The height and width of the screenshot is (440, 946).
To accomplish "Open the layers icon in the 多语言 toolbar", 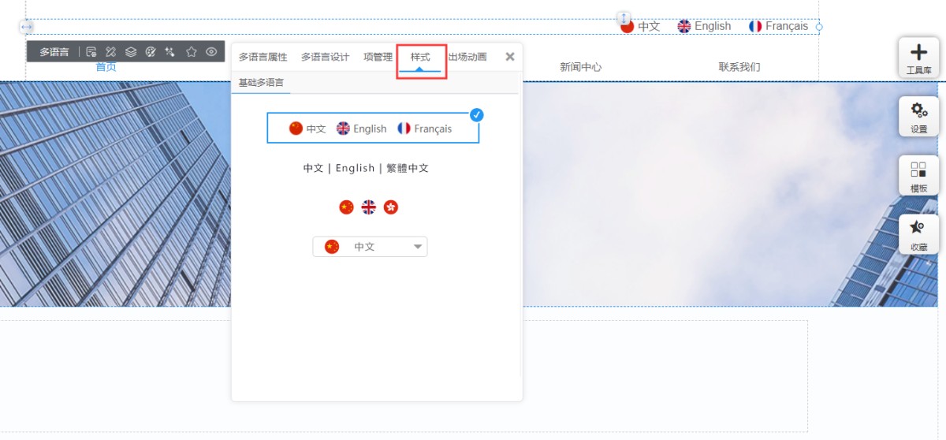I will 131,52.
